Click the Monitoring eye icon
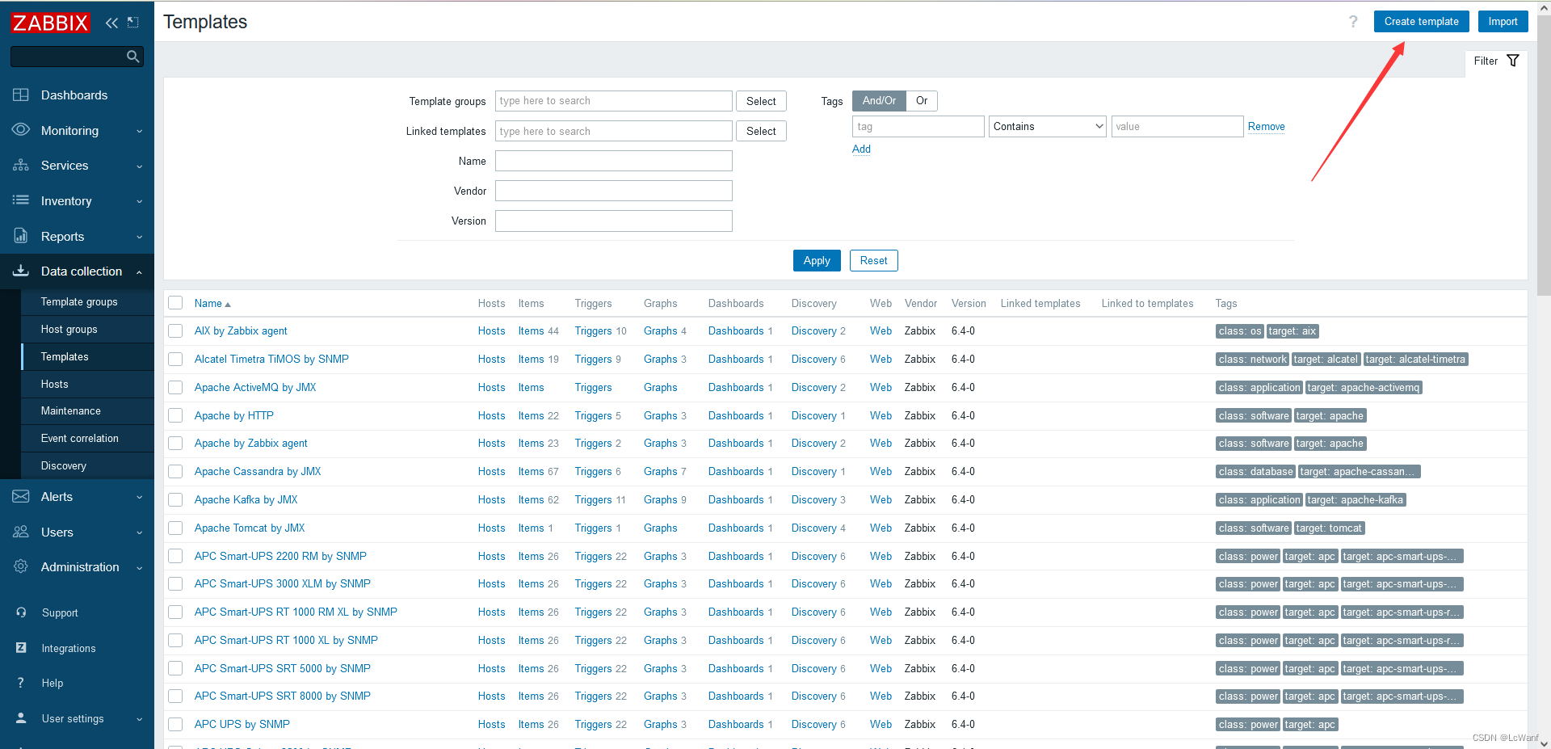The width and height of the screenshot is (1551, 749). click(21, 130)
